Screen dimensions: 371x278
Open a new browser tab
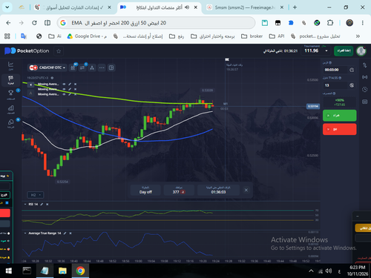(x=295, y=7)
